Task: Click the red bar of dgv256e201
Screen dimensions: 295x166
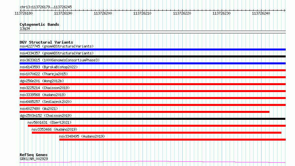Action: [152, 84]
